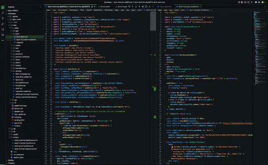Go to next change arrow in diff toolbar
The image size is (268, 165).
click(136, 7)
